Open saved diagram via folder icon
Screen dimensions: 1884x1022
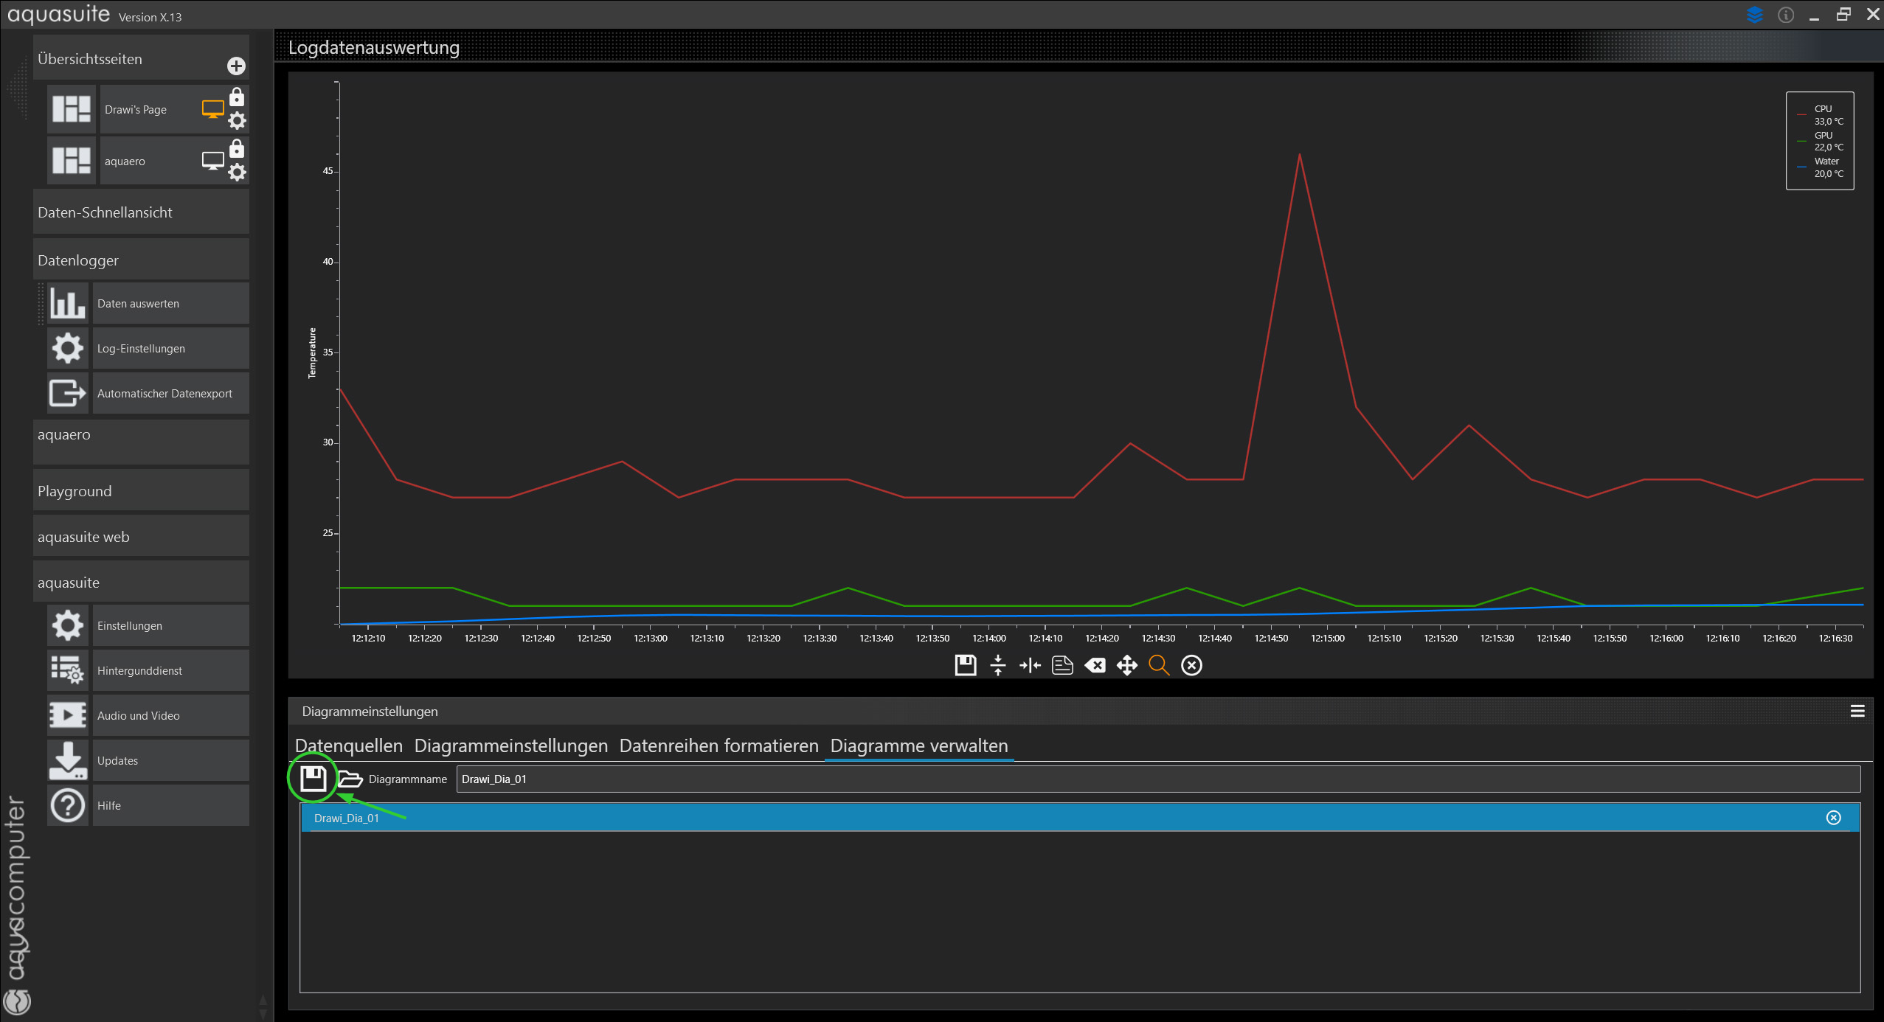pos(350,779)
